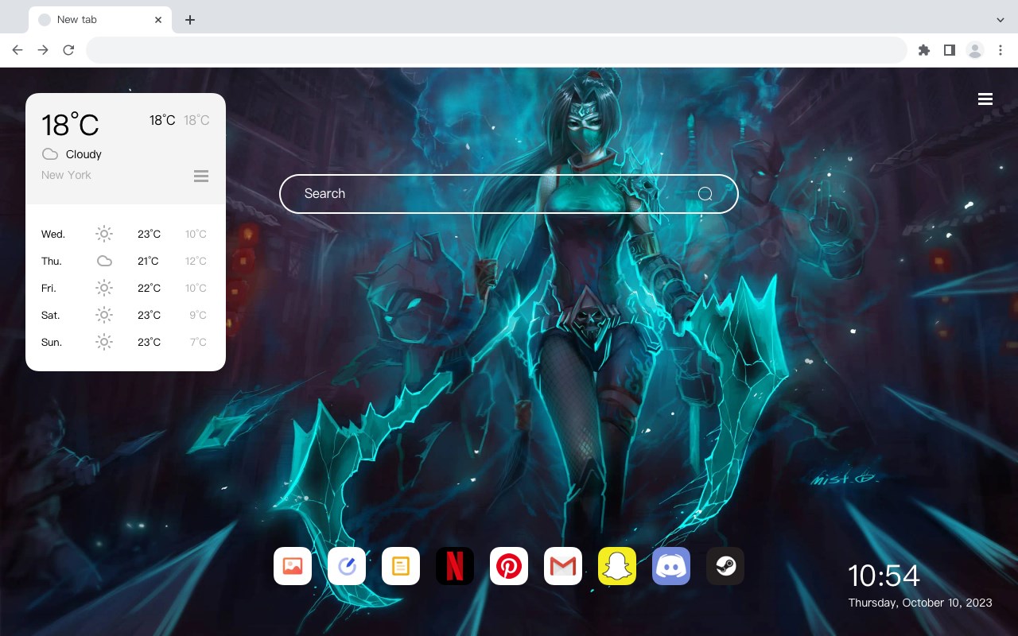Open the Gmail shortcut

(x=563, y=566)
